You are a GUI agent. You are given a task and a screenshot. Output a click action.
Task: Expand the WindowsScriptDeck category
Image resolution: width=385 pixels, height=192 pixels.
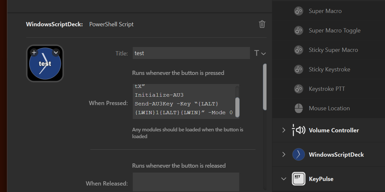click(284, 154)
